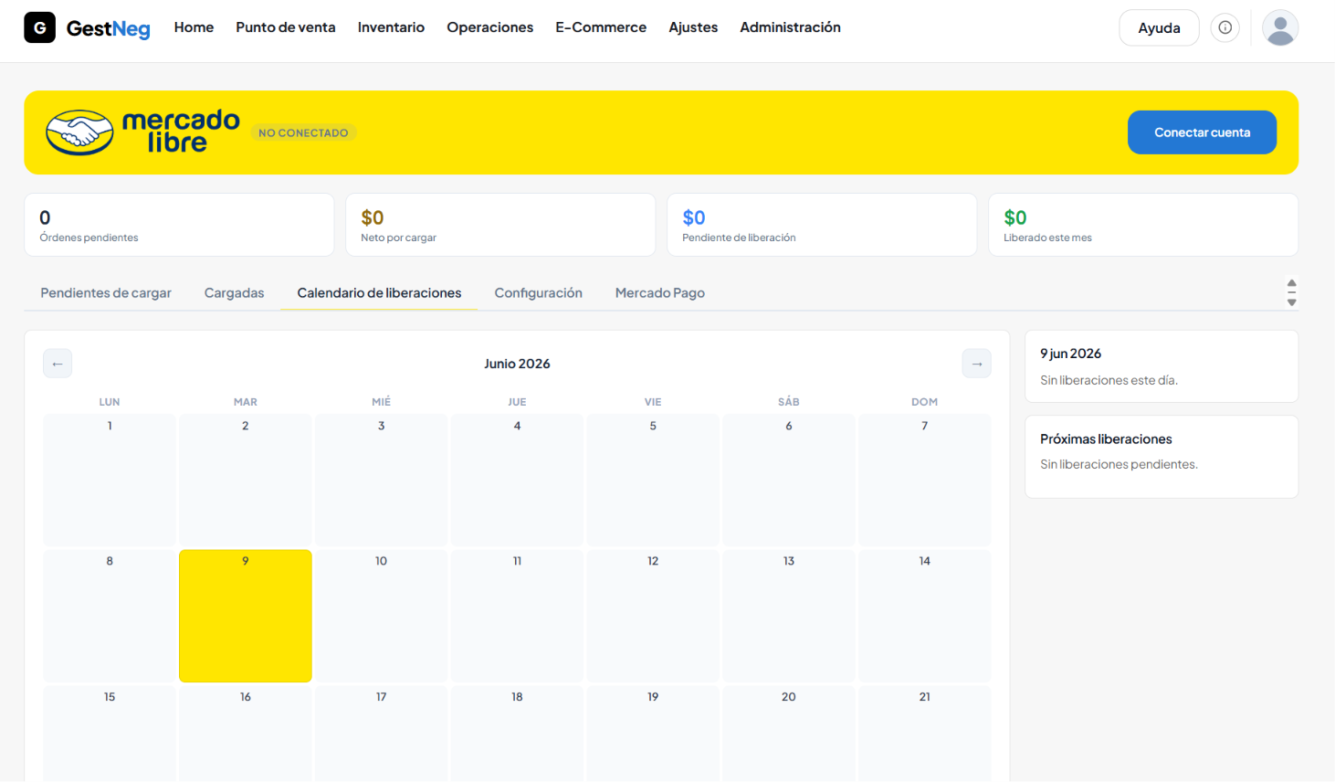1335x782 pixels.
Task: Select June 14 in calendar
Action: point(925,616)
